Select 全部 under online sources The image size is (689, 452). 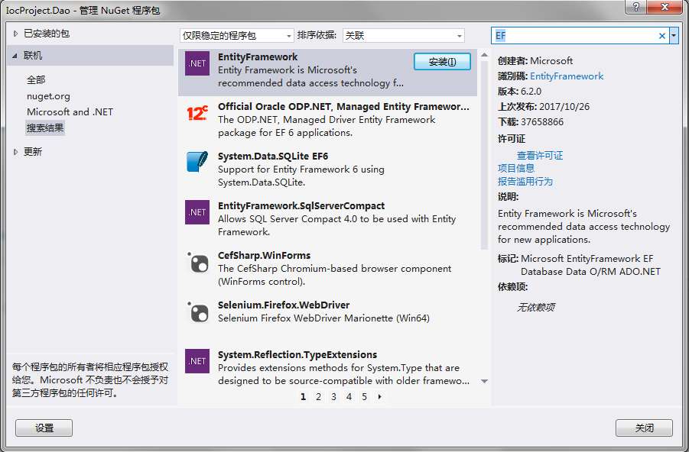36,80
